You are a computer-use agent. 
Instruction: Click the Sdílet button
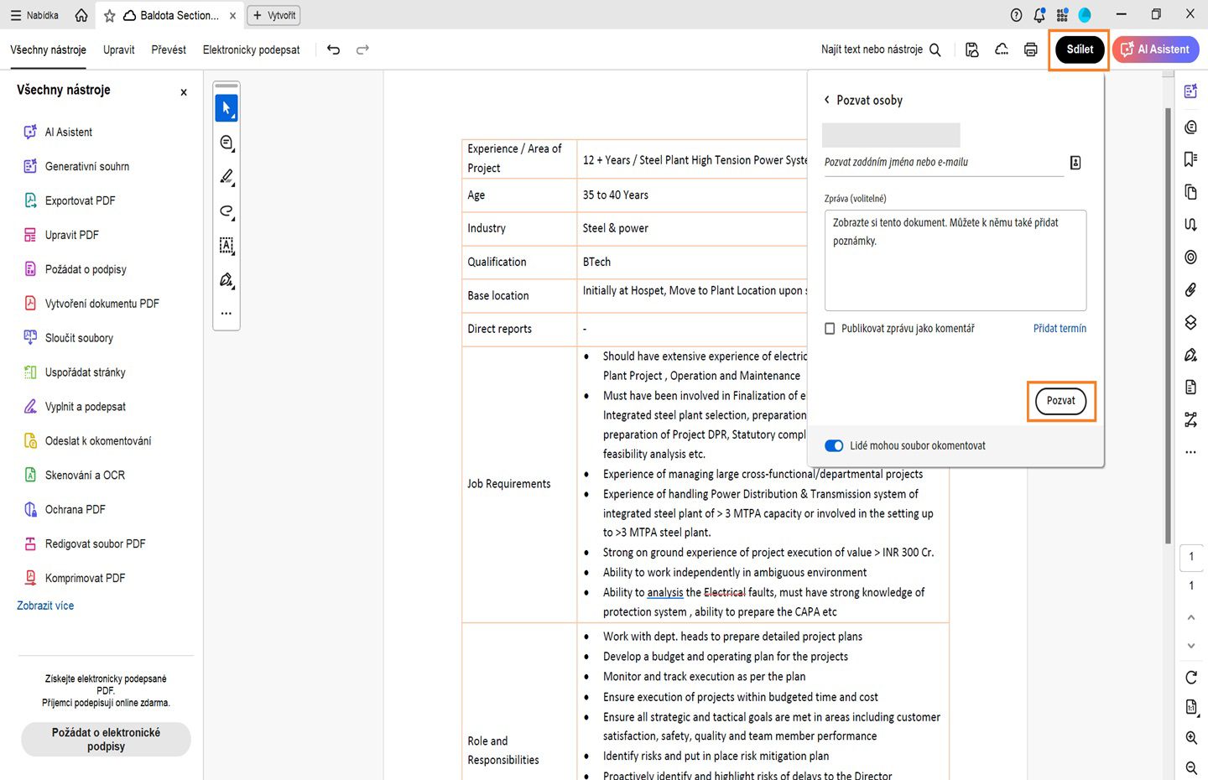pos(1080,49)
